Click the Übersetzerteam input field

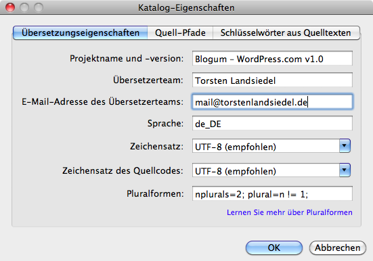click(272, 80)
